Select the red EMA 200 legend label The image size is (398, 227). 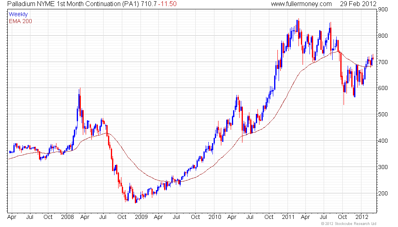20,21
